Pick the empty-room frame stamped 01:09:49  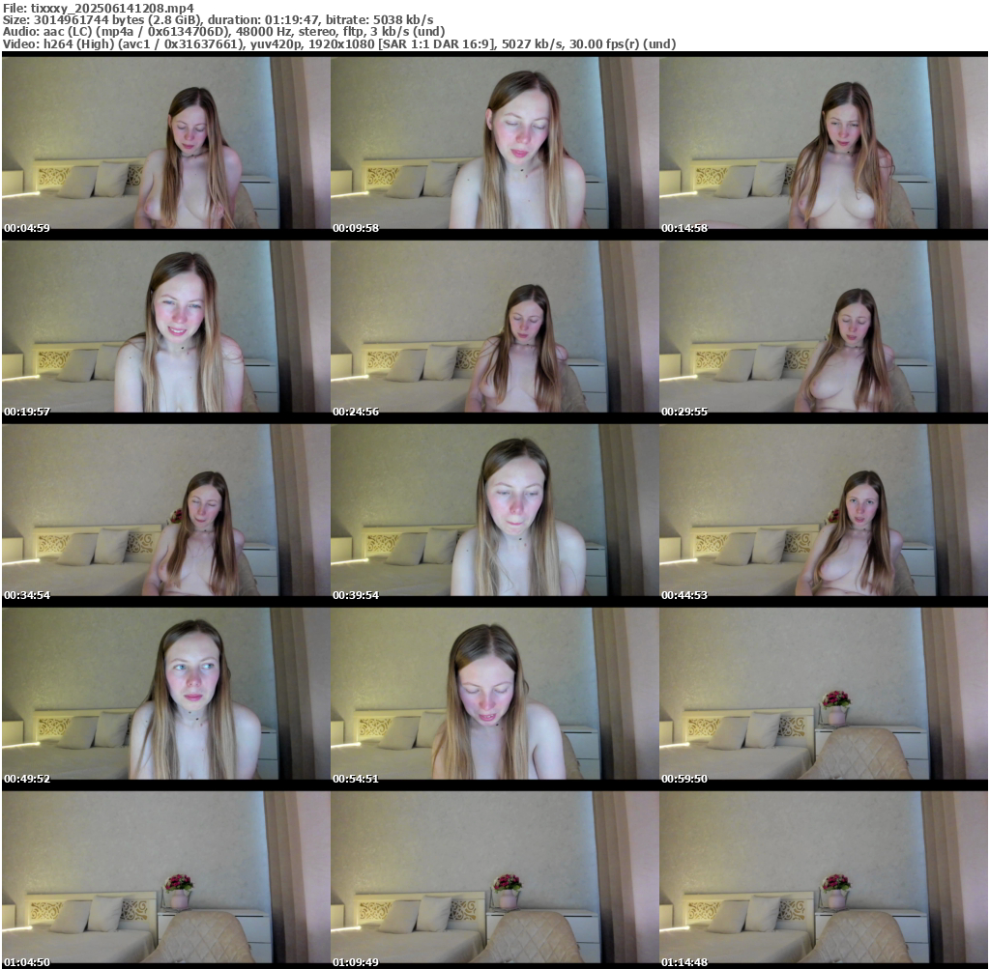click(x=495, y=877)
